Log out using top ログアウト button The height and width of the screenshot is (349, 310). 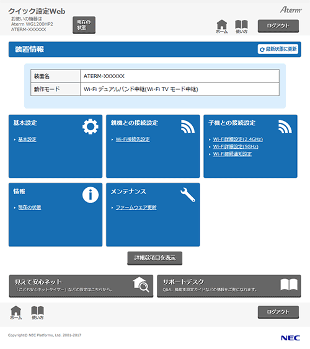pos(278,26)
